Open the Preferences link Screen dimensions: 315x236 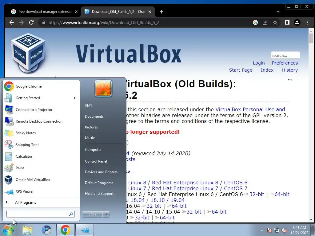click(x=285, y=63)
